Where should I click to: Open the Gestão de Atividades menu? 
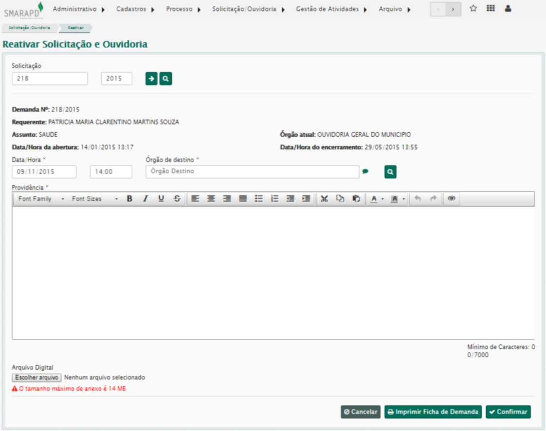331,9
